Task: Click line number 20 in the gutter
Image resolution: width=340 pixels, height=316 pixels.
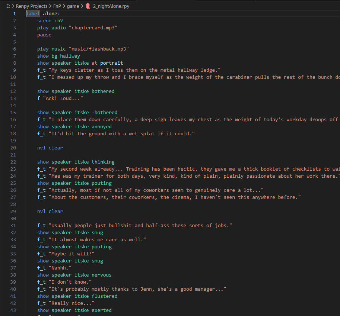Action: tap(13, 148)
